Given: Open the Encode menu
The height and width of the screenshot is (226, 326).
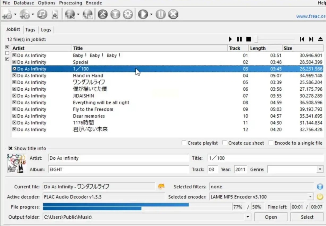Looking at the screenshot, I should tap(94, 3).
